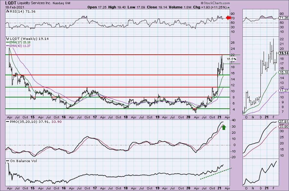Viewport: 289px width, 191px height.
Task: Click the PMO(35,20,10) indicator label
Action: [24, 122]
